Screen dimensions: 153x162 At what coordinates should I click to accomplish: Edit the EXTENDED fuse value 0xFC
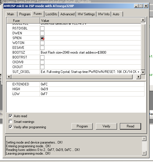pos(92,84)
